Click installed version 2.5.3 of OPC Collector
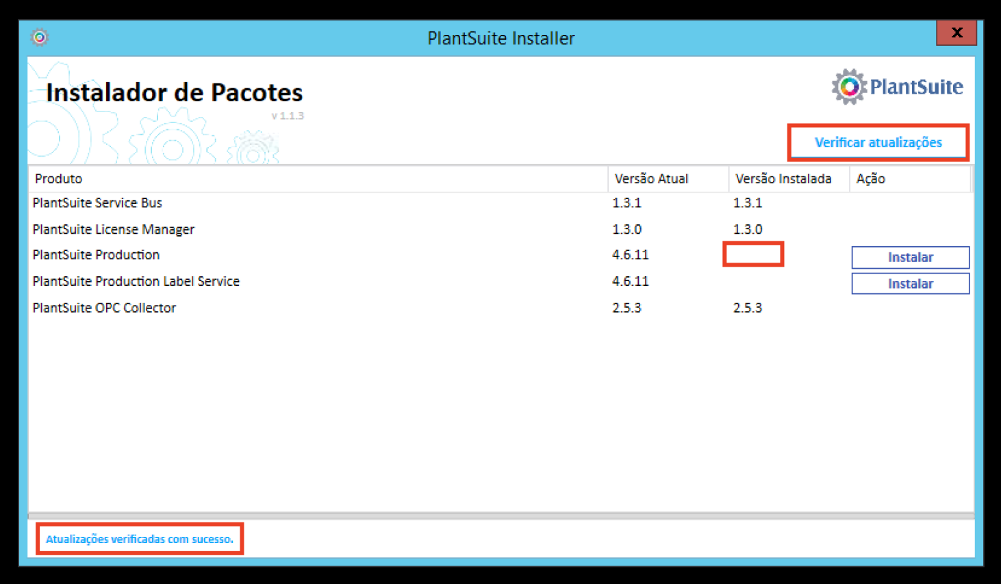 coord(748,308)
